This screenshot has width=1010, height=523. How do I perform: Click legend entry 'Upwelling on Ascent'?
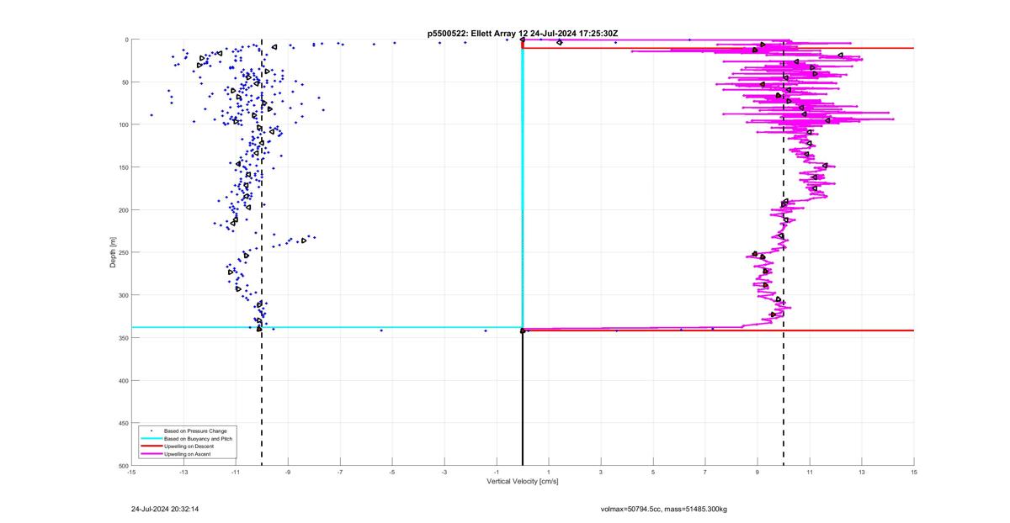[x=188, y=453]
